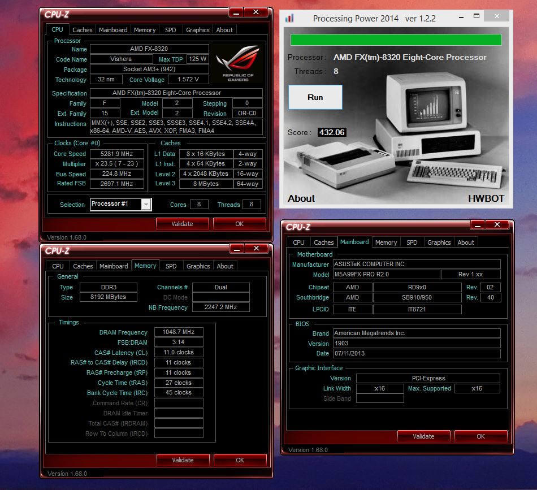Click the score value 432.06
Image resolution: width=537 pixels, height=490 pixels.
pyautogui.click(x=332, y=132)
